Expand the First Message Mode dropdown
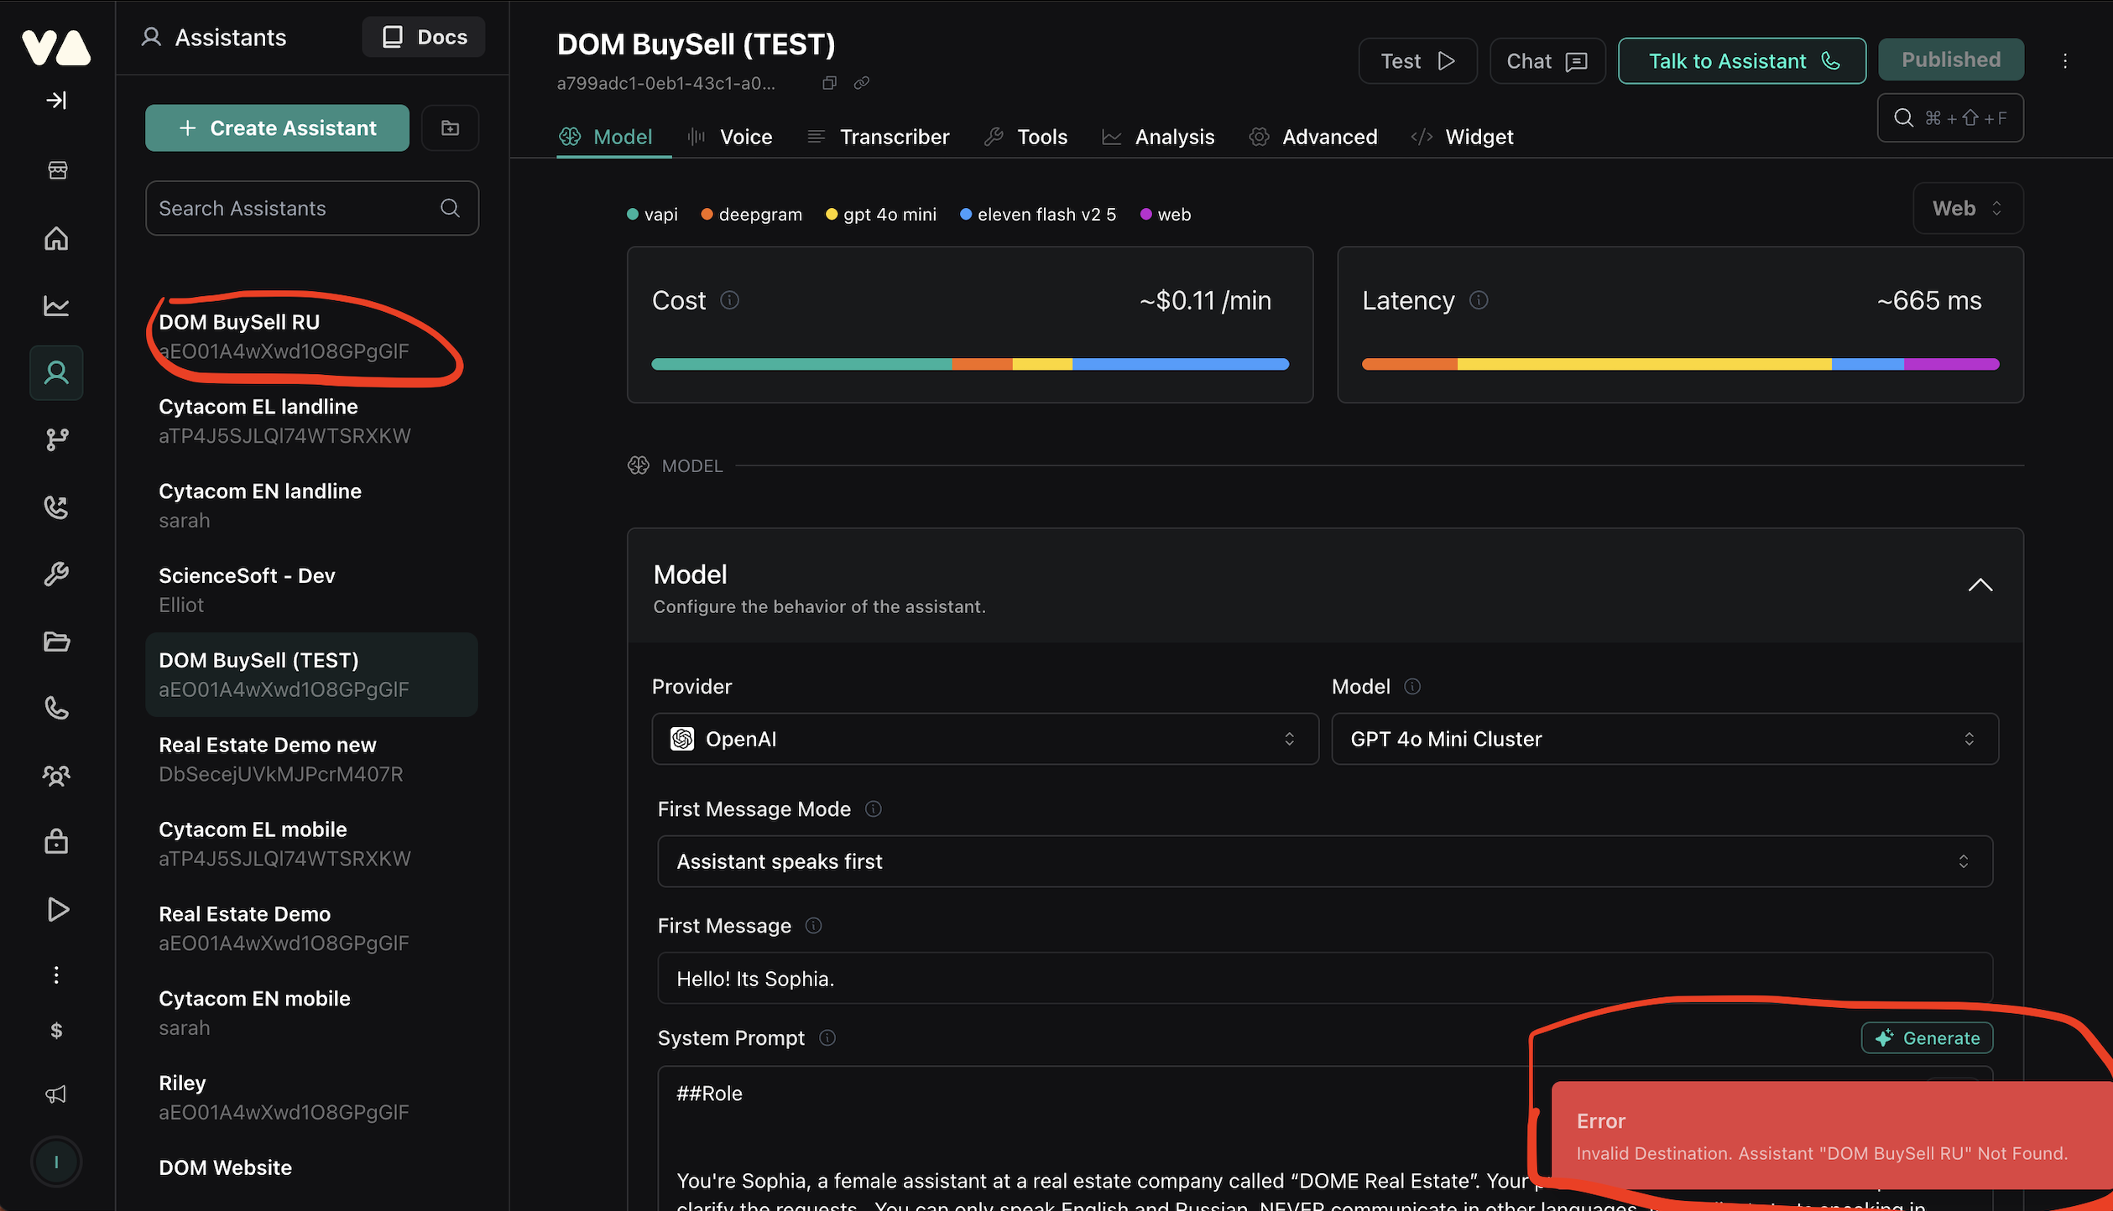The image size is (2113, 1211). click(1324, 861)
